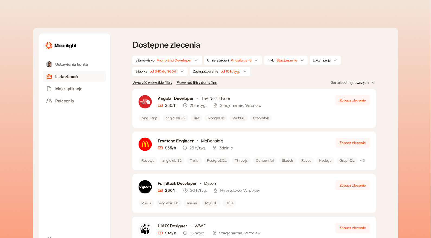Select Lista zleceń in sidebar

click(x=74, y=77)
